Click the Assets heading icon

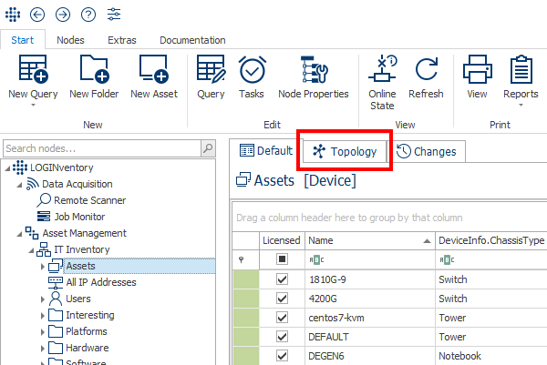[243, 180]
